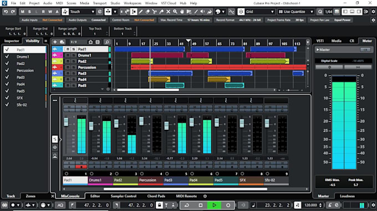Click the transport Record button
The image size is (377, 211).
pyautogui.click(x=228, y=205)
